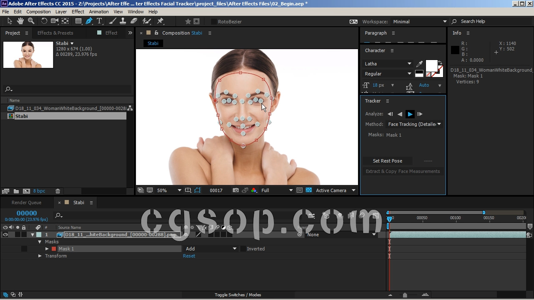The width and height of the screenshot is (534, 300).
Task: Open the Full resolution dropdown
Action: click(x=277, y=190)
